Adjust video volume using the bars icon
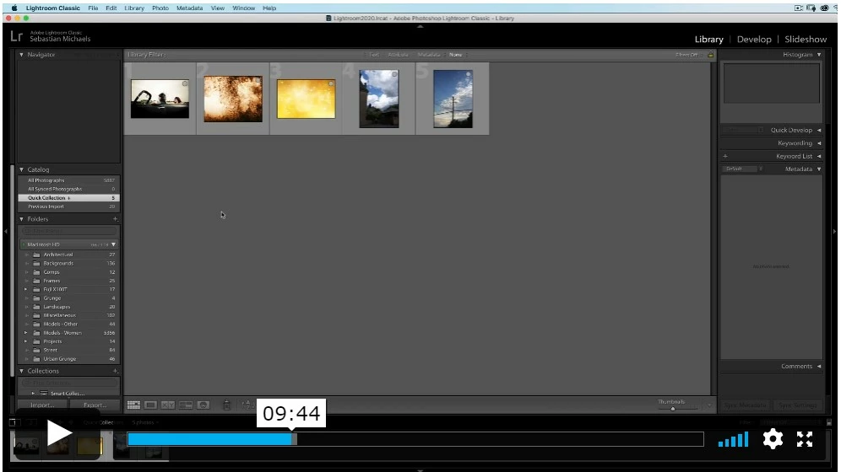 [x=733, y=440]
